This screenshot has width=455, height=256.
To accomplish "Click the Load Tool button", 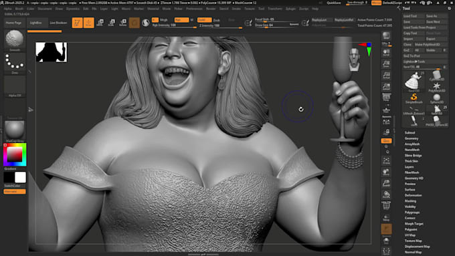I will point(414,16).
